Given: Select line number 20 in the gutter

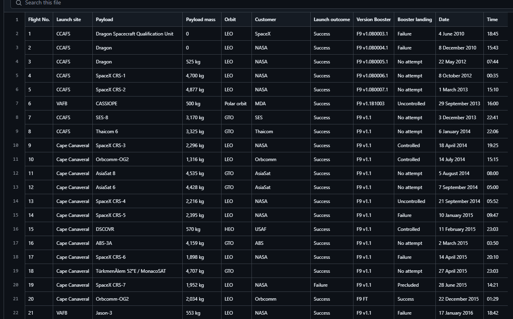Looking at the screenshot, I should (x=16, y=285).
